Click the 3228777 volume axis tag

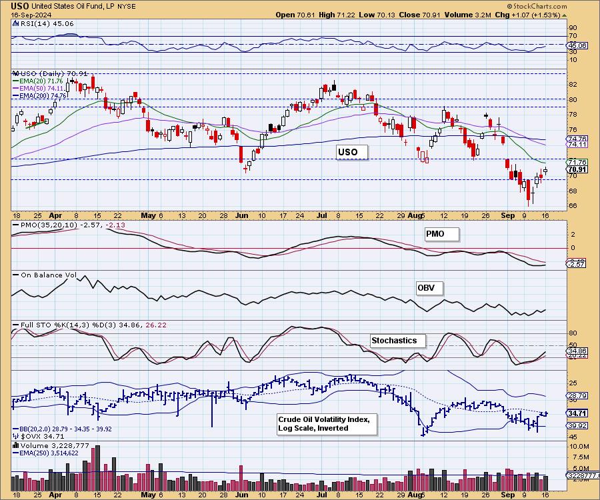tap(583, 475)
